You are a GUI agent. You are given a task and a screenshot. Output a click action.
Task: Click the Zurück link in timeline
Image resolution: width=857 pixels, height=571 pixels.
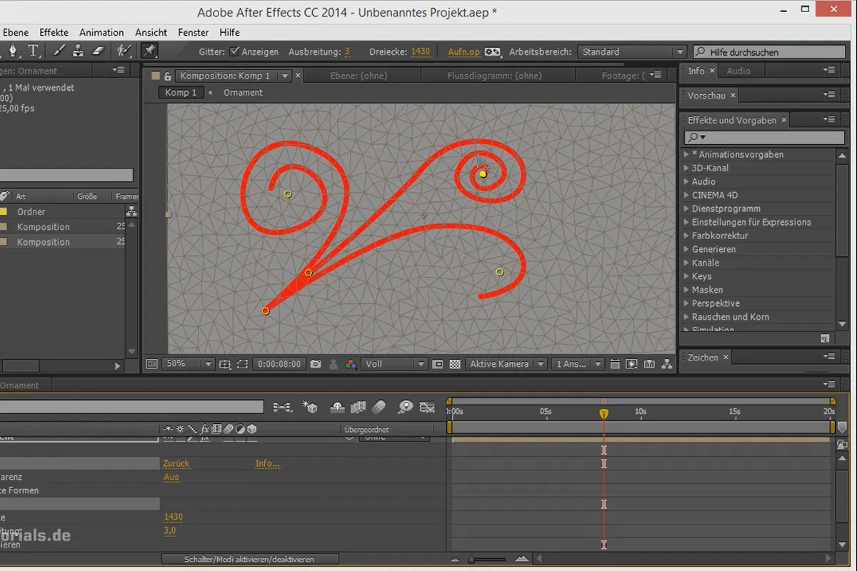click(x=176, y=463)
